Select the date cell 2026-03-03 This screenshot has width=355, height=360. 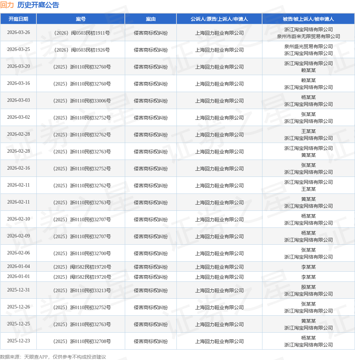tap(18, 100)
